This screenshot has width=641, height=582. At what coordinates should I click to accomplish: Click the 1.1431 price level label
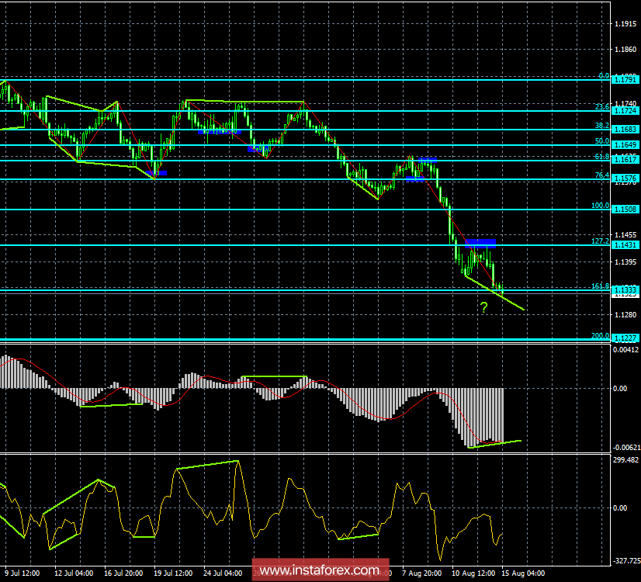[625, 245]
